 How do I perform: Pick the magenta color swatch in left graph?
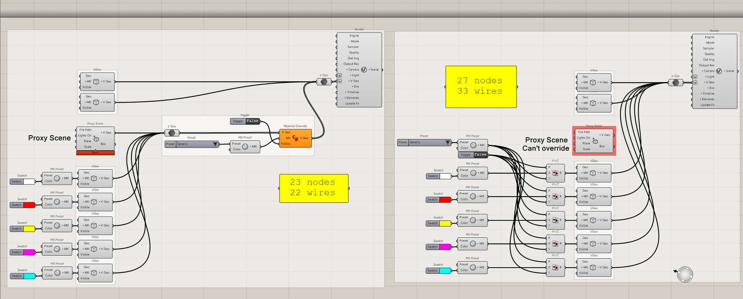[x=29, y=252]
